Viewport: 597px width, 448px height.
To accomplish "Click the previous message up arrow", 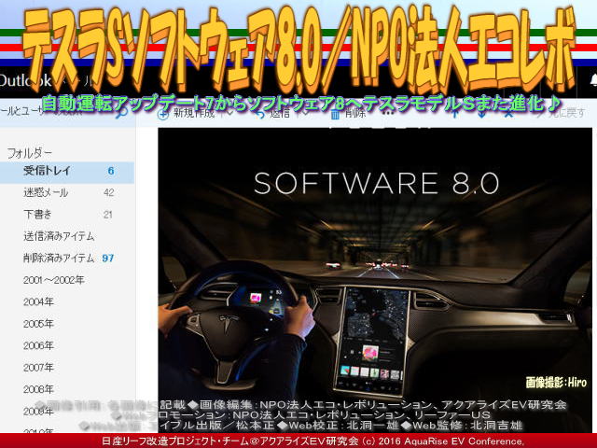I will (454, 113).
